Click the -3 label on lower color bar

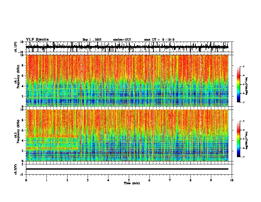pyautogui.click(x=243, y=121)
